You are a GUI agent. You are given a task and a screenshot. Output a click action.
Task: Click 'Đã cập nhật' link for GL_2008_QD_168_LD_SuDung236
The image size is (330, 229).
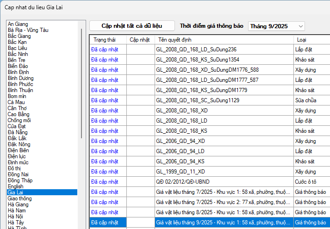(105, 50)
